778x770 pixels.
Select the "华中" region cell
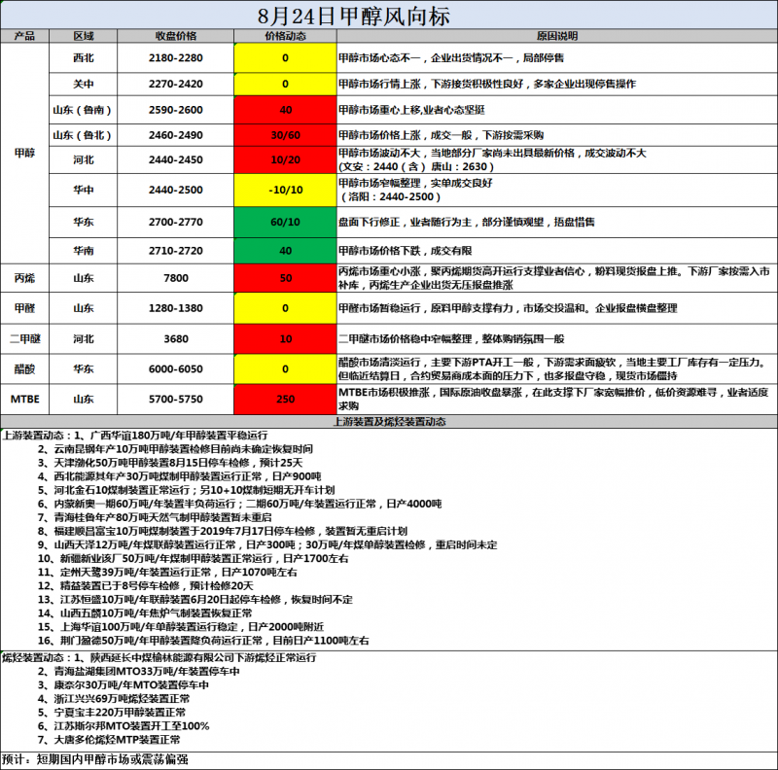pos(84,190)
